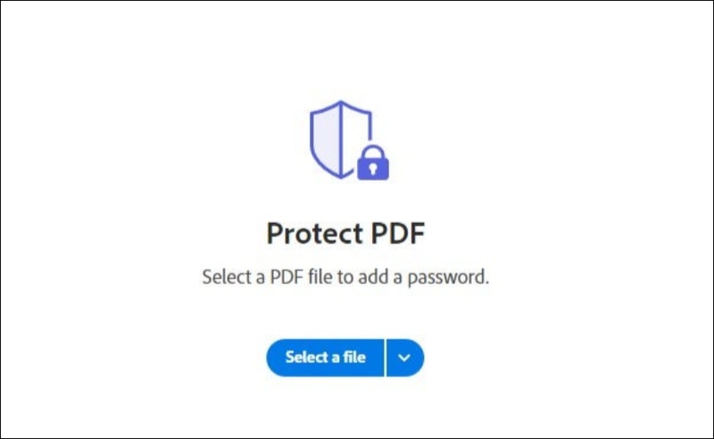The width and height of the screenshot is (714, 439).
Task: Click the padlock shackle on the icon
Action: tap(372, 149)
